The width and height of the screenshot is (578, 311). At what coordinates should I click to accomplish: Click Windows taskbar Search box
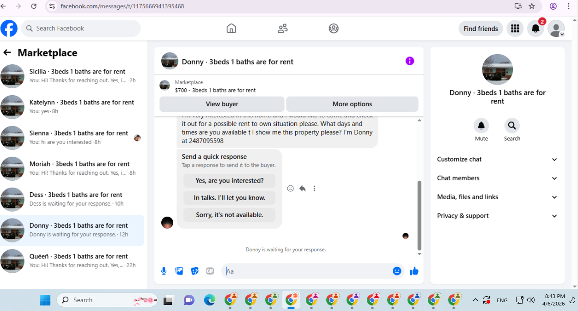[107, 300]
